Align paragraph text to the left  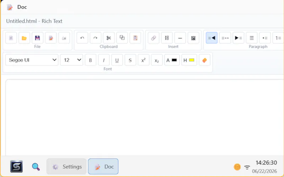tap(212, 38)
